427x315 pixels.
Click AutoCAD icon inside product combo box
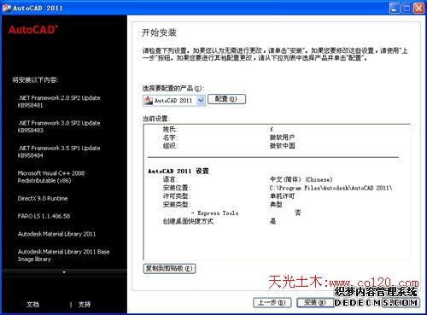coord(149,101)
